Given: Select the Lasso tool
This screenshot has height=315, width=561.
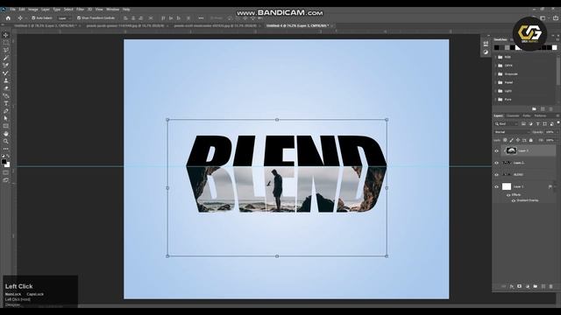Looking at the screenshot, I should click(6, 50).
